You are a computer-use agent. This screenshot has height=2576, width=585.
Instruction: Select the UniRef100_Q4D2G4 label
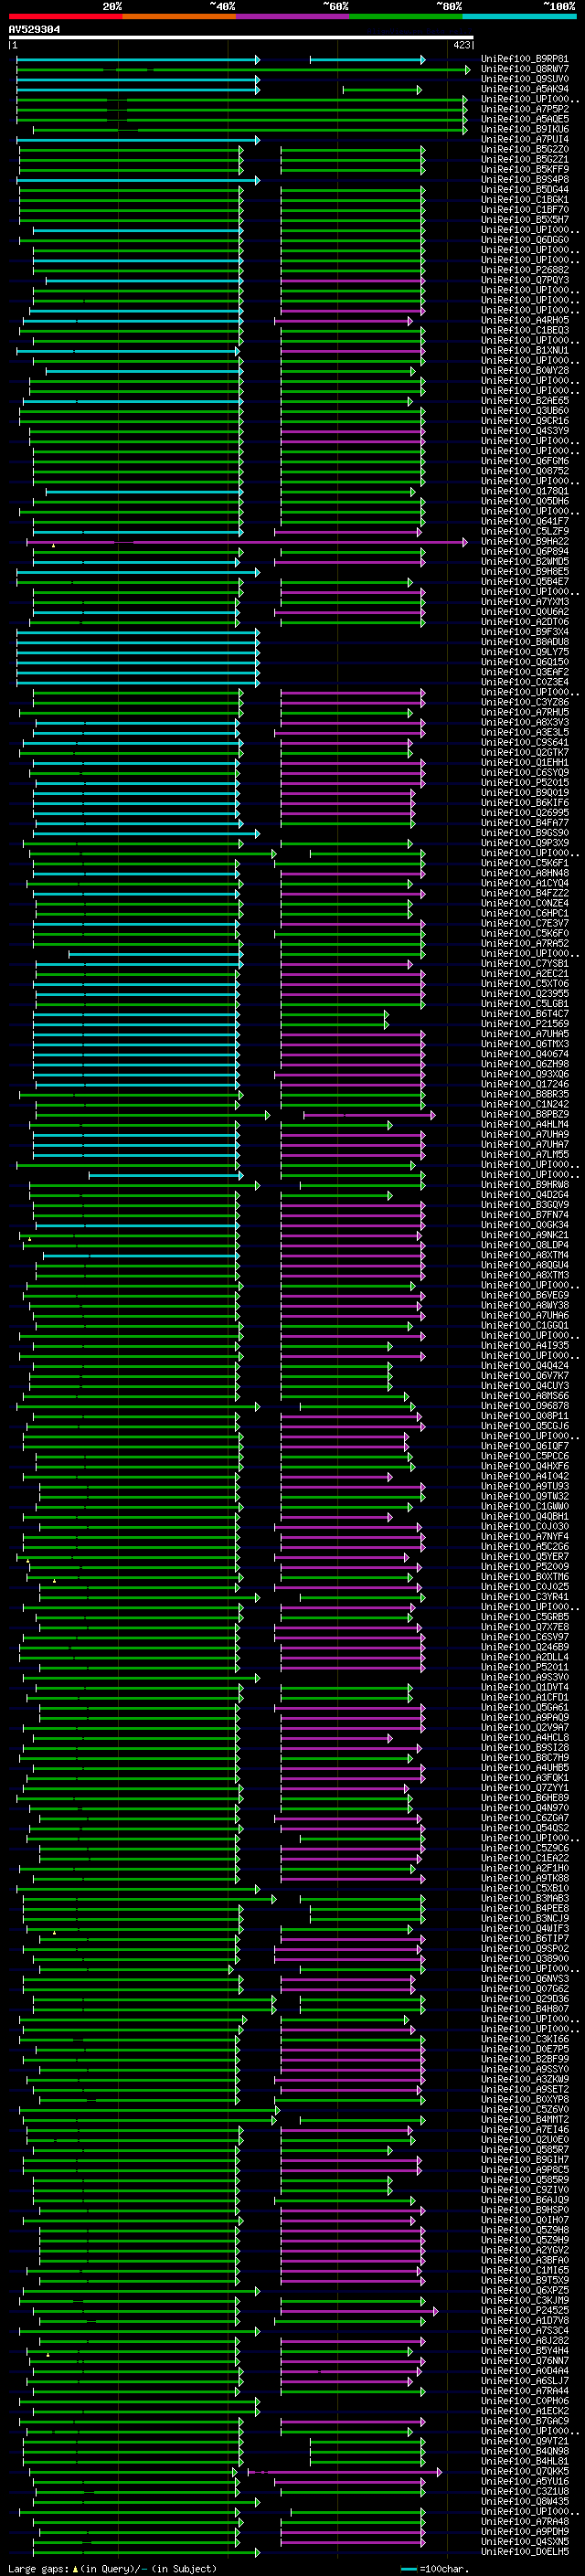click(x=524, y=1195)
